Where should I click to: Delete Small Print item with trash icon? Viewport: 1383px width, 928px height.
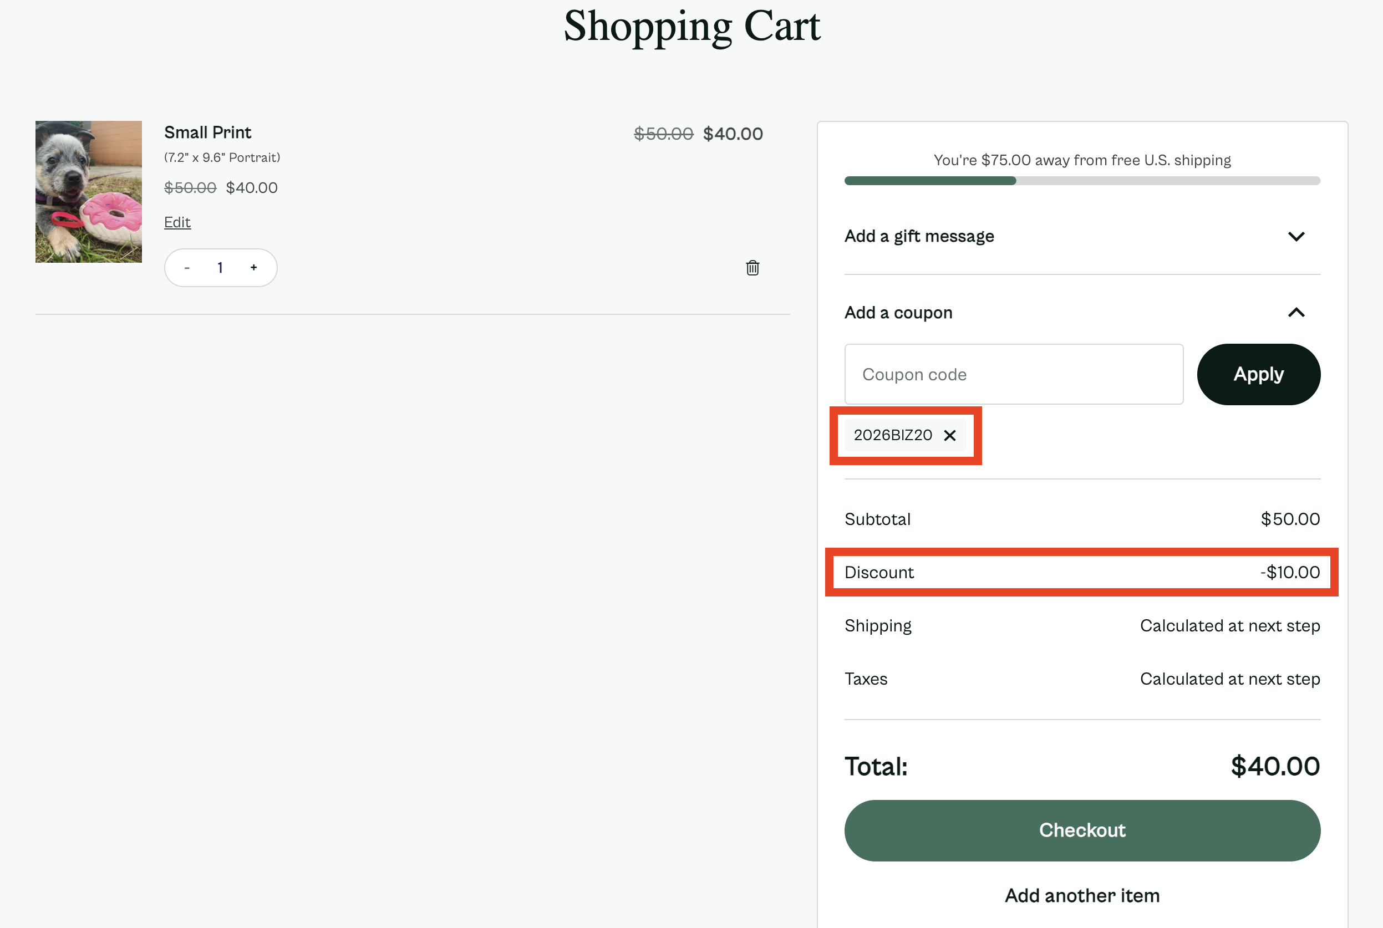pos(752,268)
